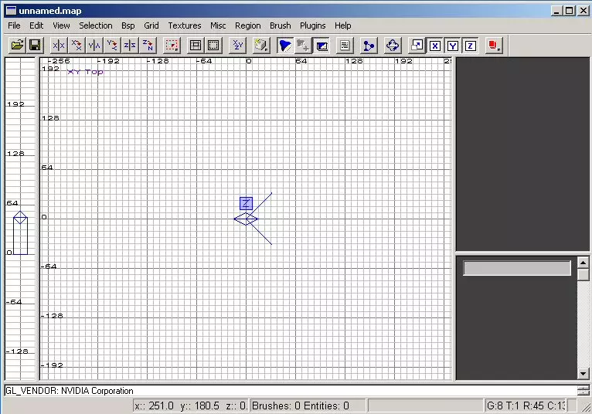Viewport: 592px width, 414px height.
Task: Open the Region menu
Action: (247, 25)
